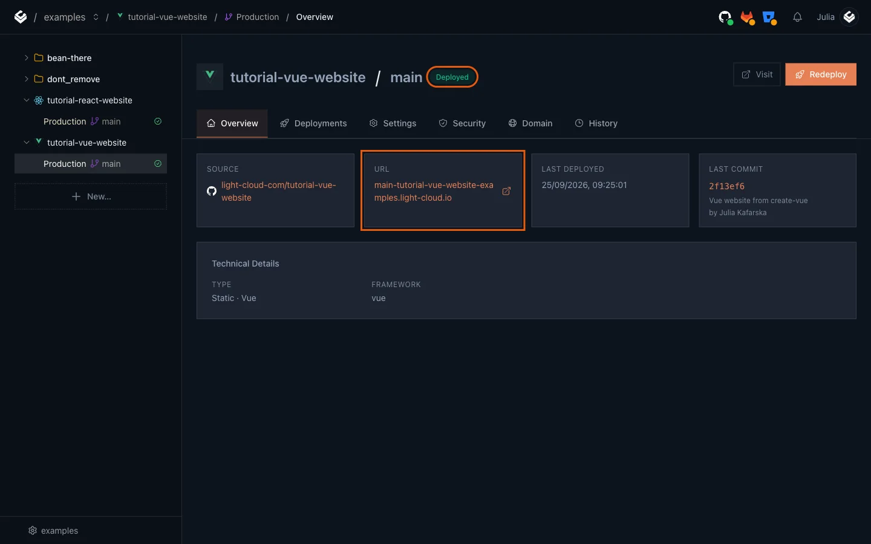The width and height of the screenshot is (871, 544).
Task: Open the notifications bell
Action: (797, 17)
